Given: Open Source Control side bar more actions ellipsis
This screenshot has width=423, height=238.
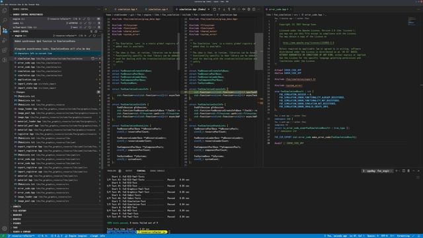Looking at the screenshot, I should pos(98,9).
